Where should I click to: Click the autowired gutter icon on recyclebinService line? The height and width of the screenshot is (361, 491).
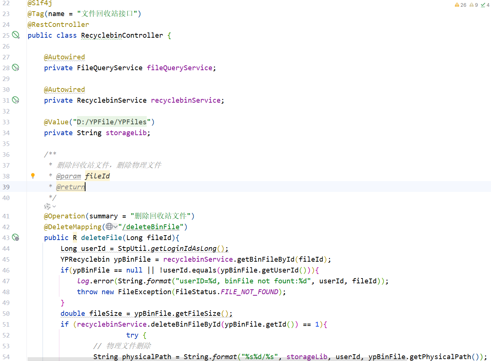point(16,100)
